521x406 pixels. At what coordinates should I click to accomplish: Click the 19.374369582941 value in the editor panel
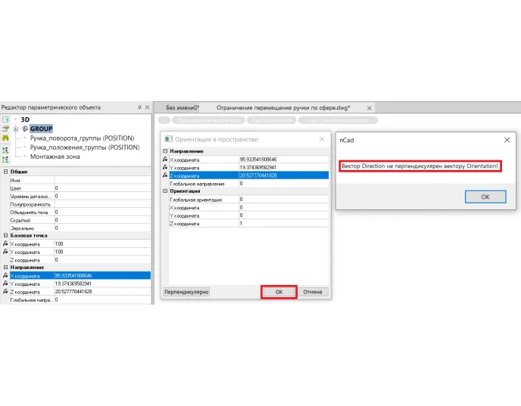coord(102,284)
